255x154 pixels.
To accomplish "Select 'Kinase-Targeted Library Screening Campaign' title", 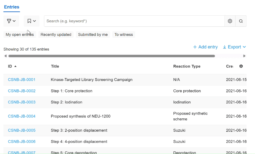I will 91,80.
